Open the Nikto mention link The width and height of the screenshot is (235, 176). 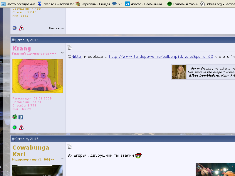(76, 57)
